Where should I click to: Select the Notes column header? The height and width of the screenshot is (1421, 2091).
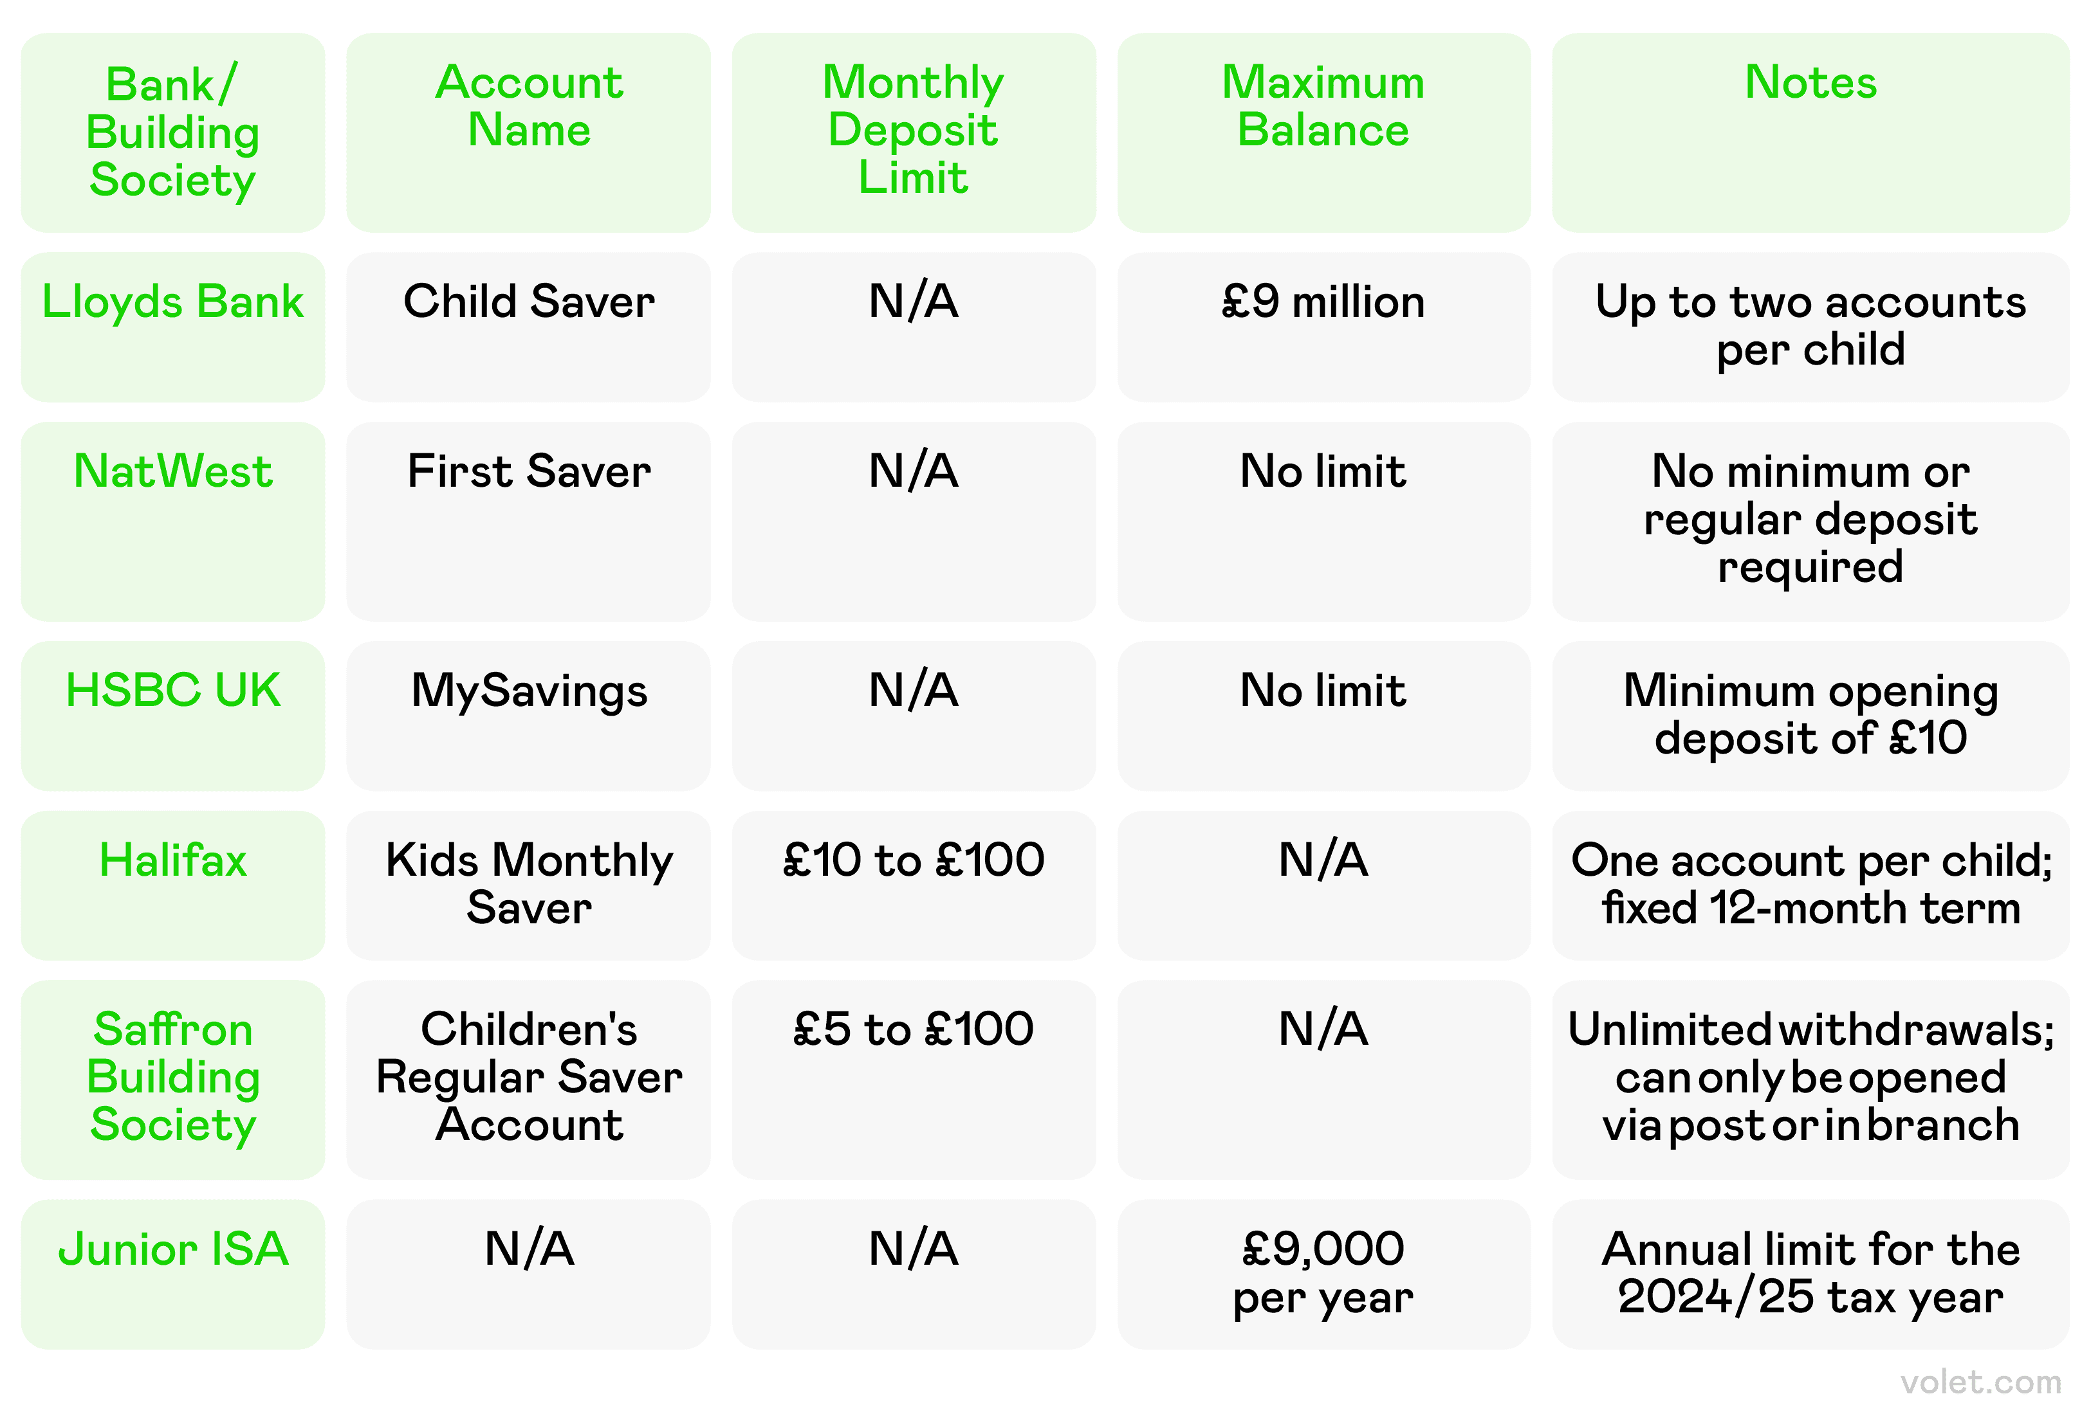coord(1810,83)
